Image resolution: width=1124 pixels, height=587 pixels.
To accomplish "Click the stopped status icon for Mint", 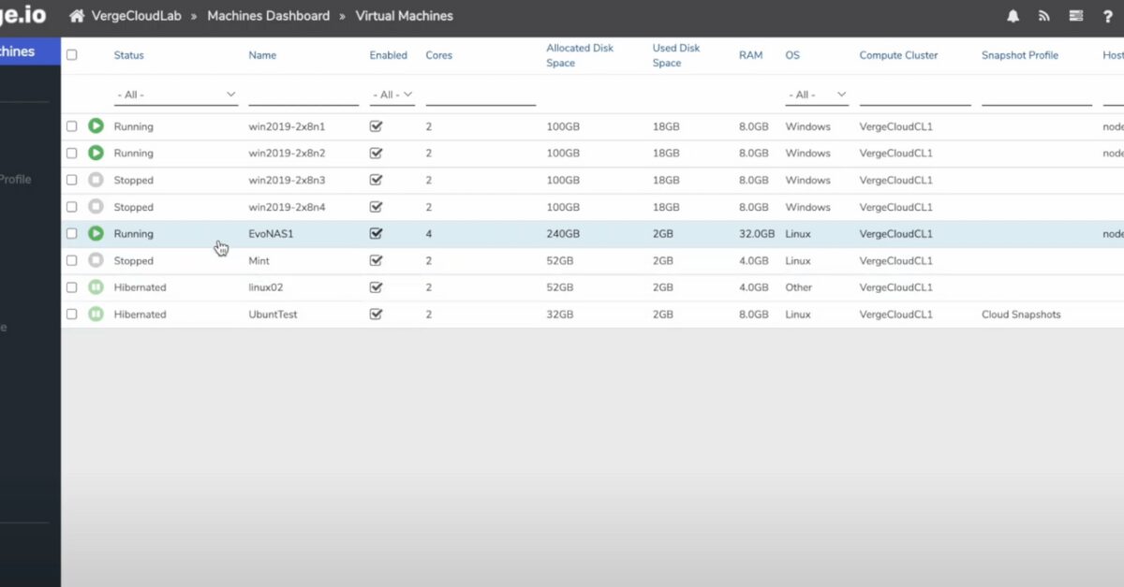I will coord(94,260).
